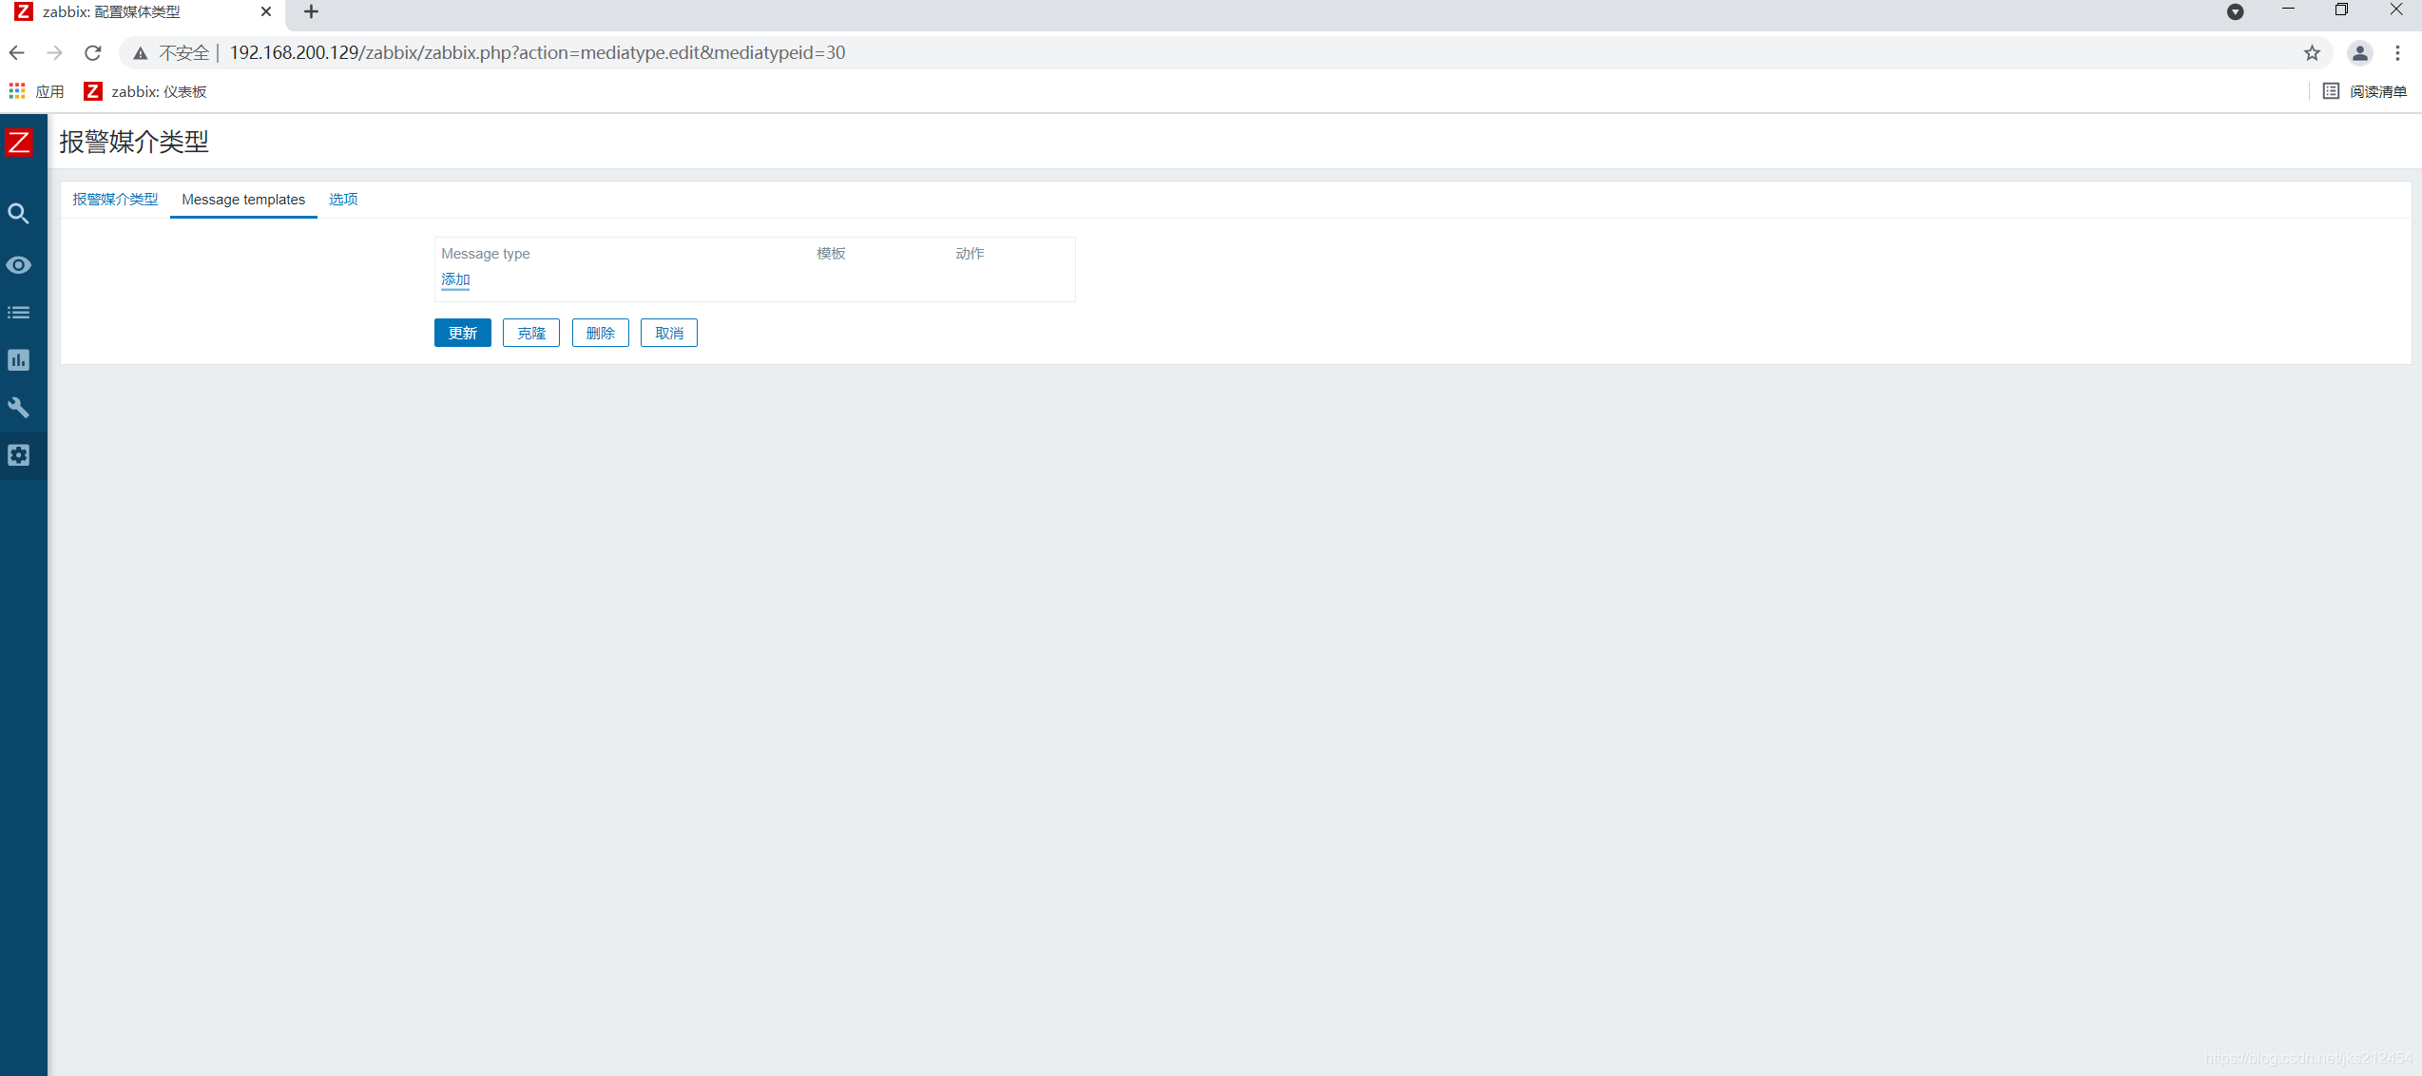This screenshot has height=1076, width=2422.
Task: Open the Chrome three-dot menu
Action: (2397, 53)
